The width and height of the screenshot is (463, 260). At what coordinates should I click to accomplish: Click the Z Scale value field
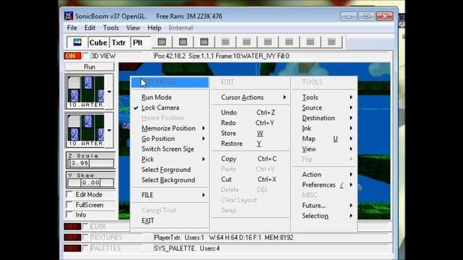[x=90, y=163]
